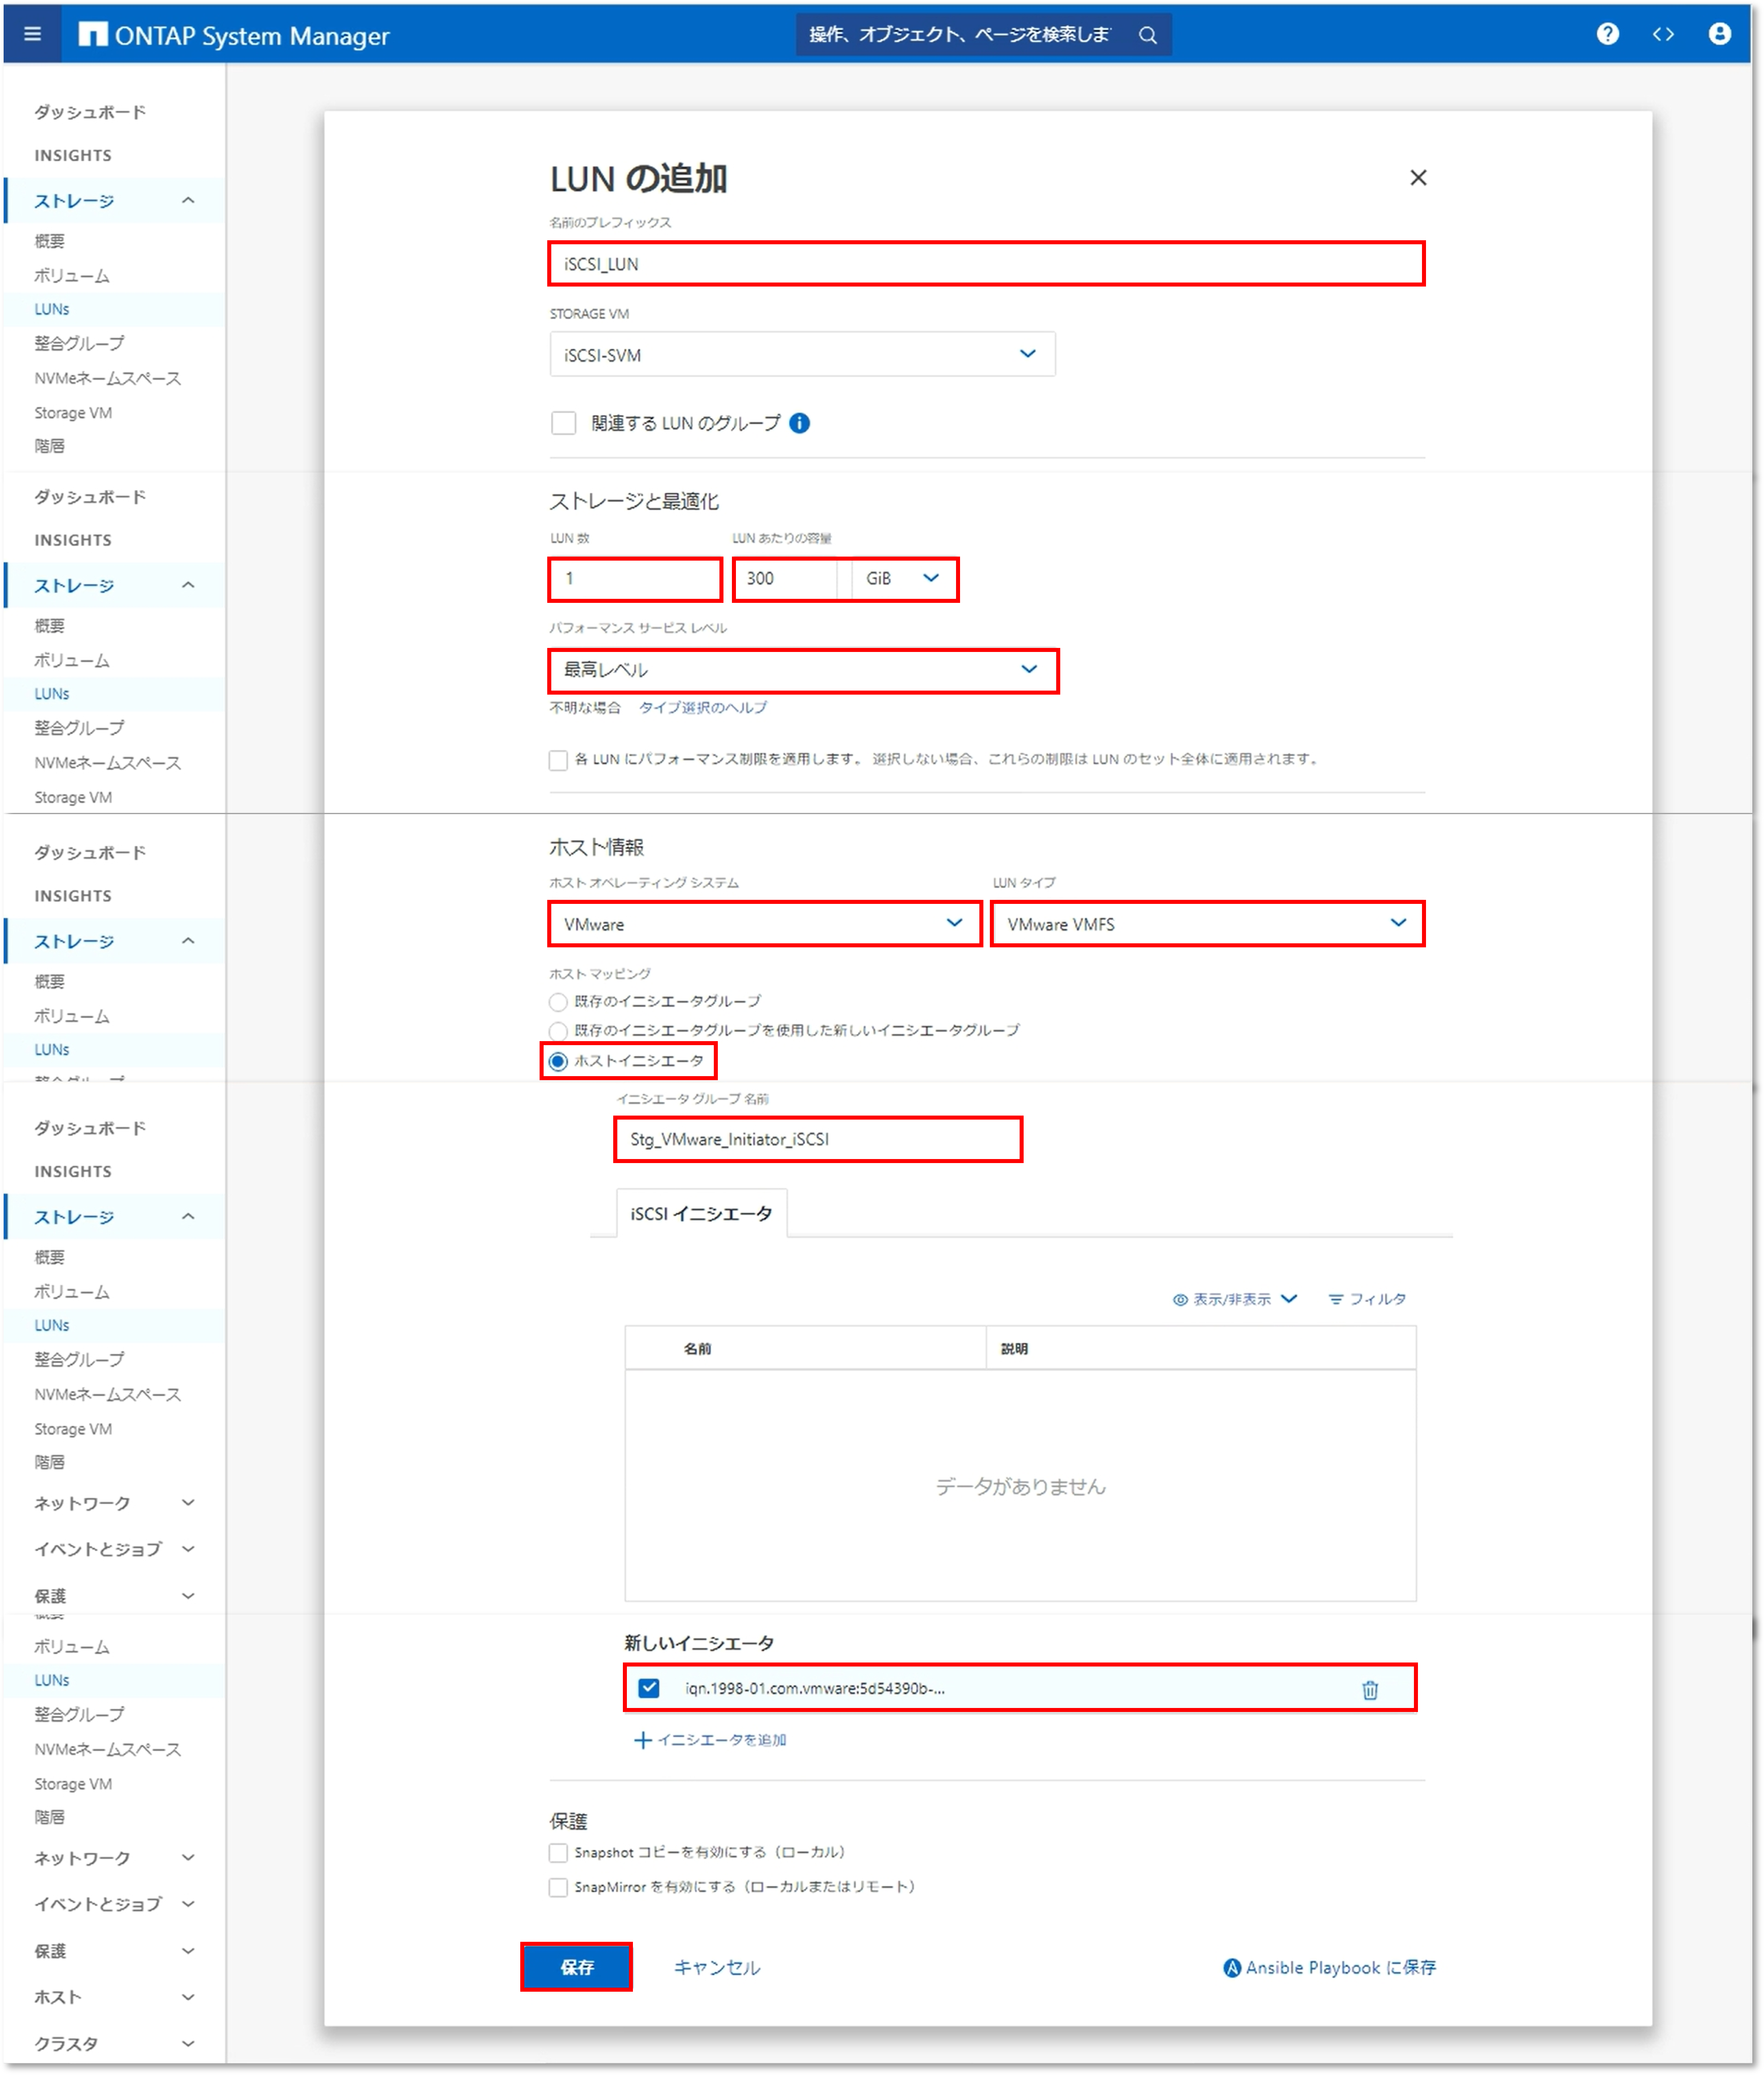Screen dimensions: 1764x2075
Task: Enable SnapMirror を有効にする checkbox
Action: click(x=558, y=1887)
